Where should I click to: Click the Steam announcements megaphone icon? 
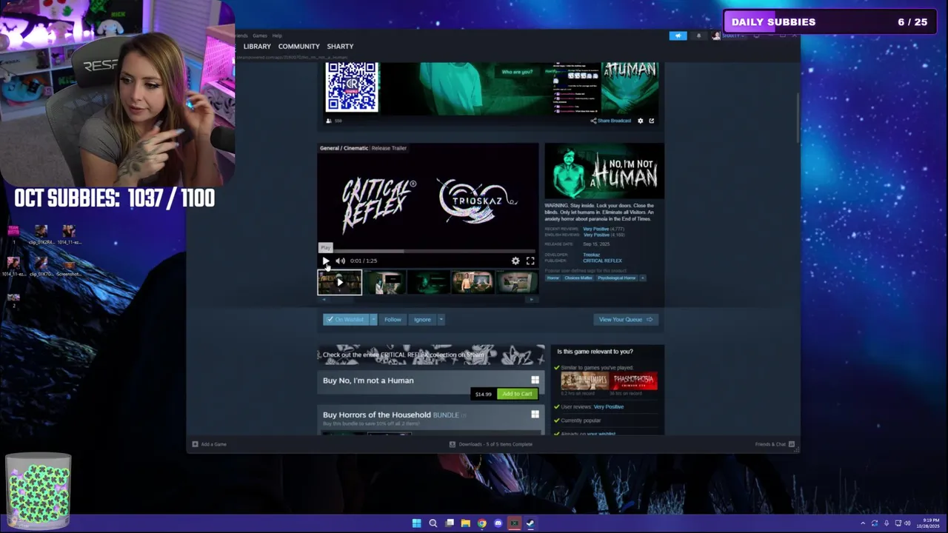(x=678, y=36)
